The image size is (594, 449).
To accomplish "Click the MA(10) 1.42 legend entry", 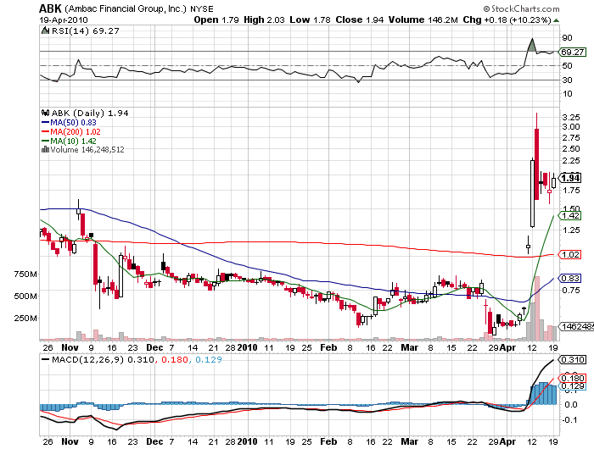I will pyautogui.click(x=73, y=141).
